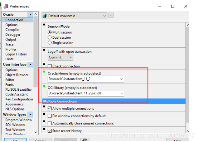The height and width of the screenshot is (142, 198).
Task: Open the Output preferences page
Action: pos(11,39)
